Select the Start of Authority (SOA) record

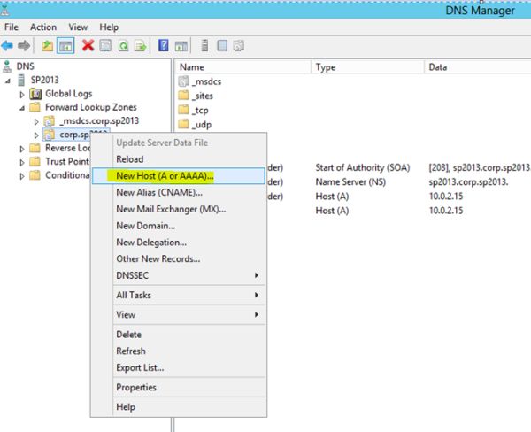pos(362,167)
